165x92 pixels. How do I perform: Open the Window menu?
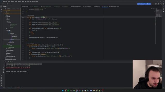[x=34, y=1]
